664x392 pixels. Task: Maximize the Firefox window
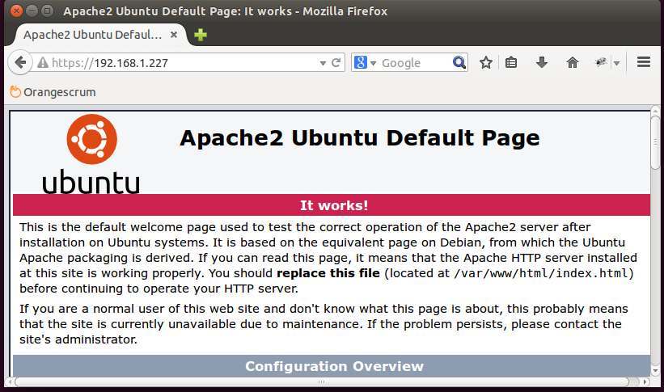(x=48, y=11)
